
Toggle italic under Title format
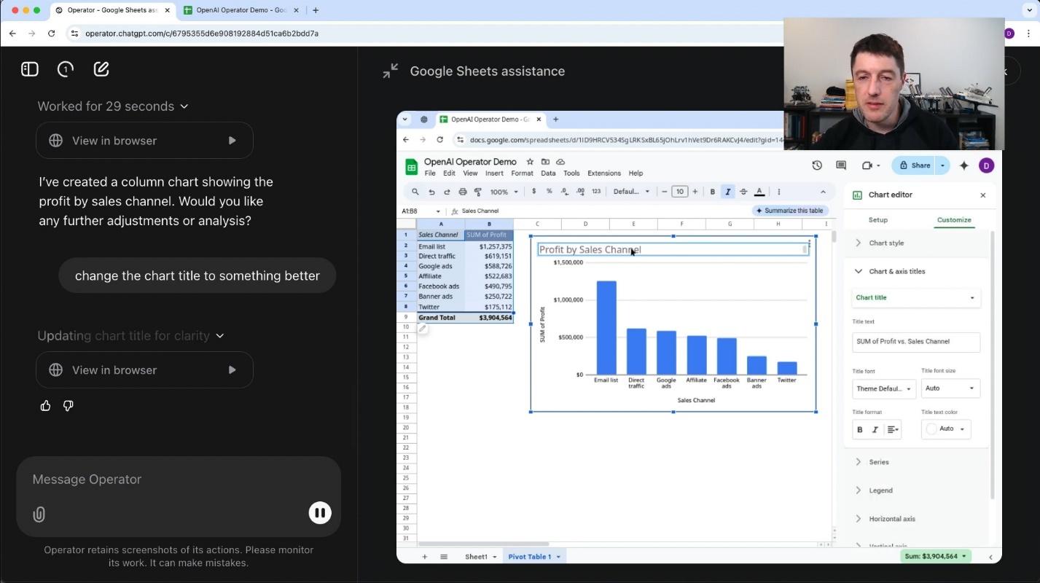[875, 429]
